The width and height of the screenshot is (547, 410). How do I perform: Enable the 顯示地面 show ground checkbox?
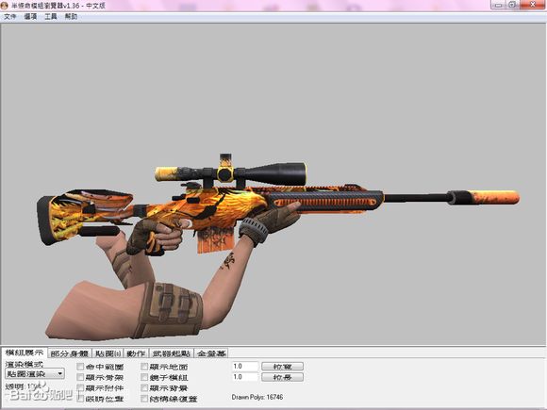click(x=144, y=367)
